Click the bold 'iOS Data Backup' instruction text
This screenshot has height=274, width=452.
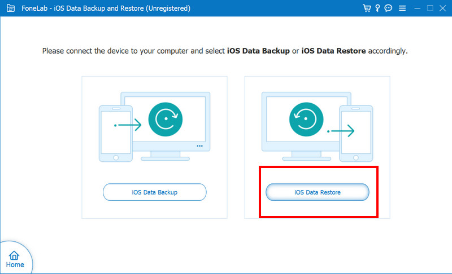click(258, 51)
